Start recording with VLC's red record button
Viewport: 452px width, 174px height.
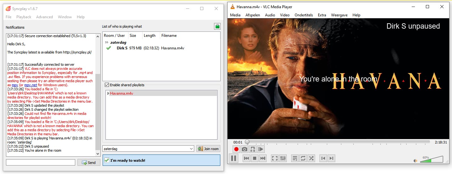coord(236,149)
